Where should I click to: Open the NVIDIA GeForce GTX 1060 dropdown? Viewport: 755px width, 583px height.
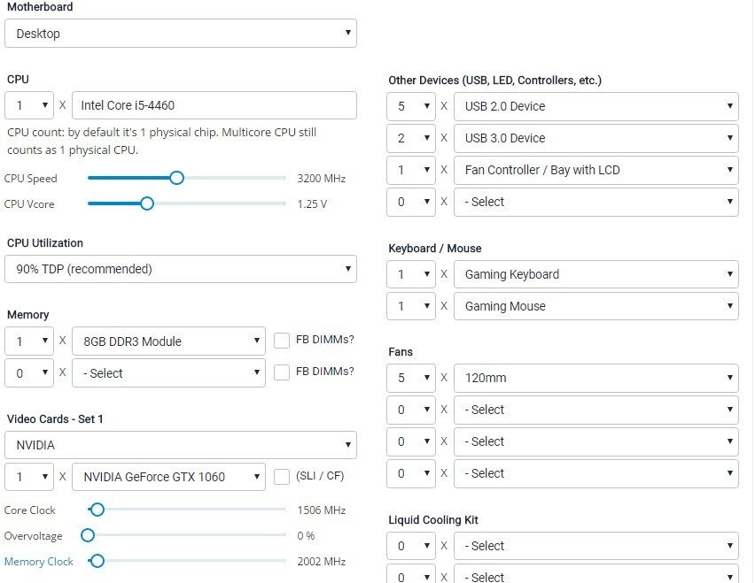click(168, 477)
